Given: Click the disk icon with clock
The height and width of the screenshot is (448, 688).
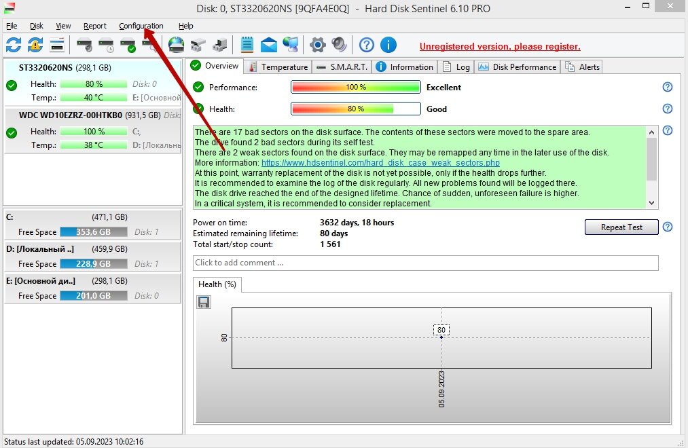Looking at the screenshot, I should click(106, 45).
